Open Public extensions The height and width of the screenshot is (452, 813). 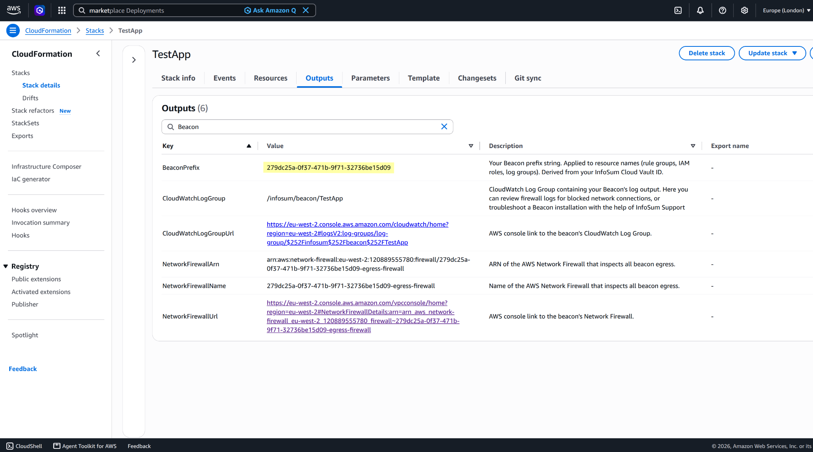click(36, 279)
